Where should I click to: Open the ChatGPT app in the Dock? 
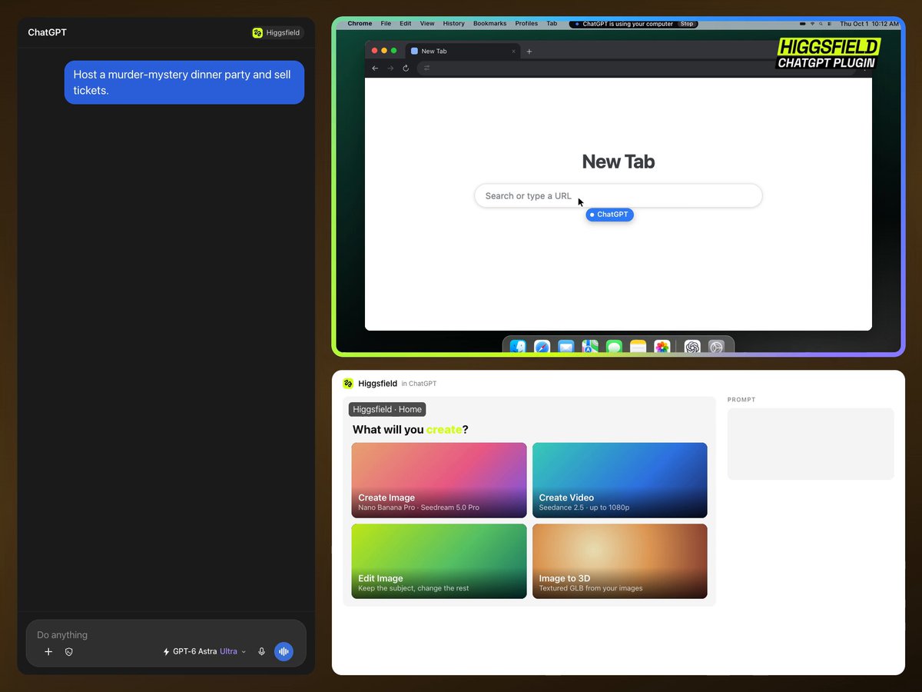coord(692,348)
